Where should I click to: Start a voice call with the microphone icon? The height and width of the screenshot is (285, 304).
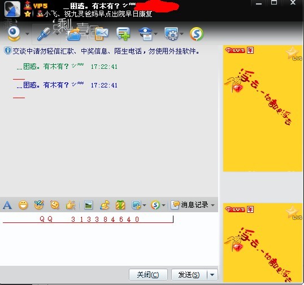[x=44, y=34]
